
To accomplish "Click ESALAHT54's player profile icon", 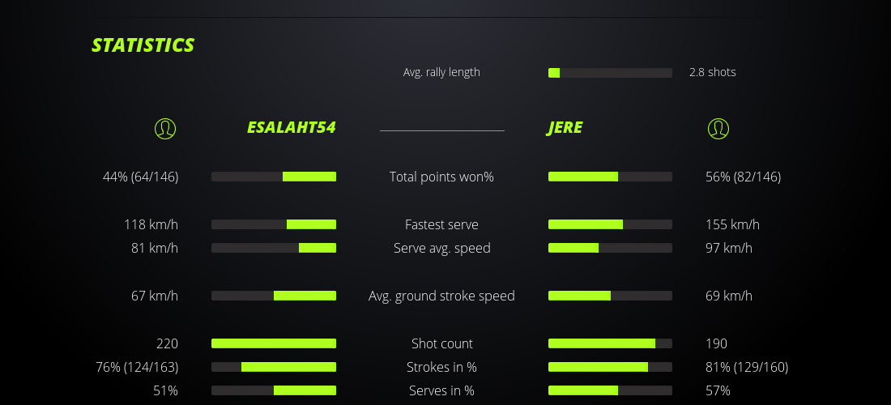I will [x=164, y=128].
